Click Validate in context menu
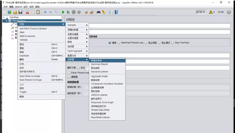Viewport: 235px width, 133px height. pos(41,40)
